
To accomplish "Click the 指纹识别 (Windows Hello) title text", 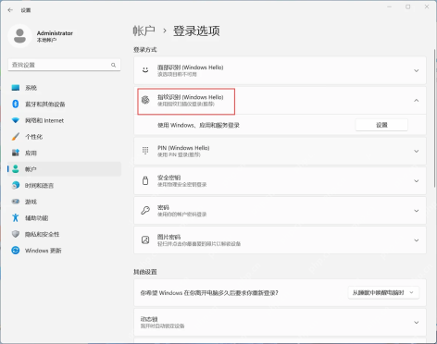I will [x=190, y=97].
